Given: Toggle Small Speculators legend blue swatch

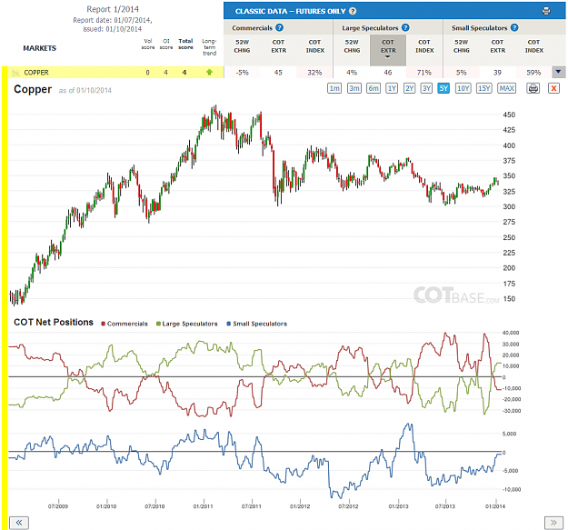Looking at the screenshot, I should (229, 324).
